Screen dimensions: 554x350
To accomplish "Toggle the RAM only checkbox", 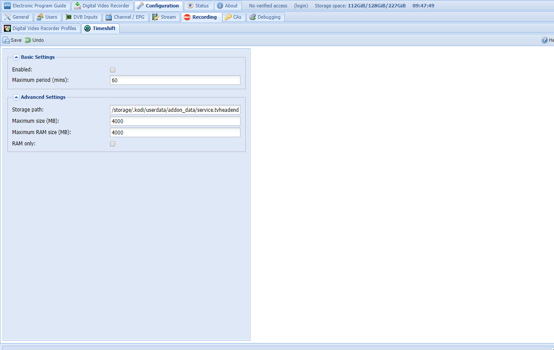I will (113, 144).
